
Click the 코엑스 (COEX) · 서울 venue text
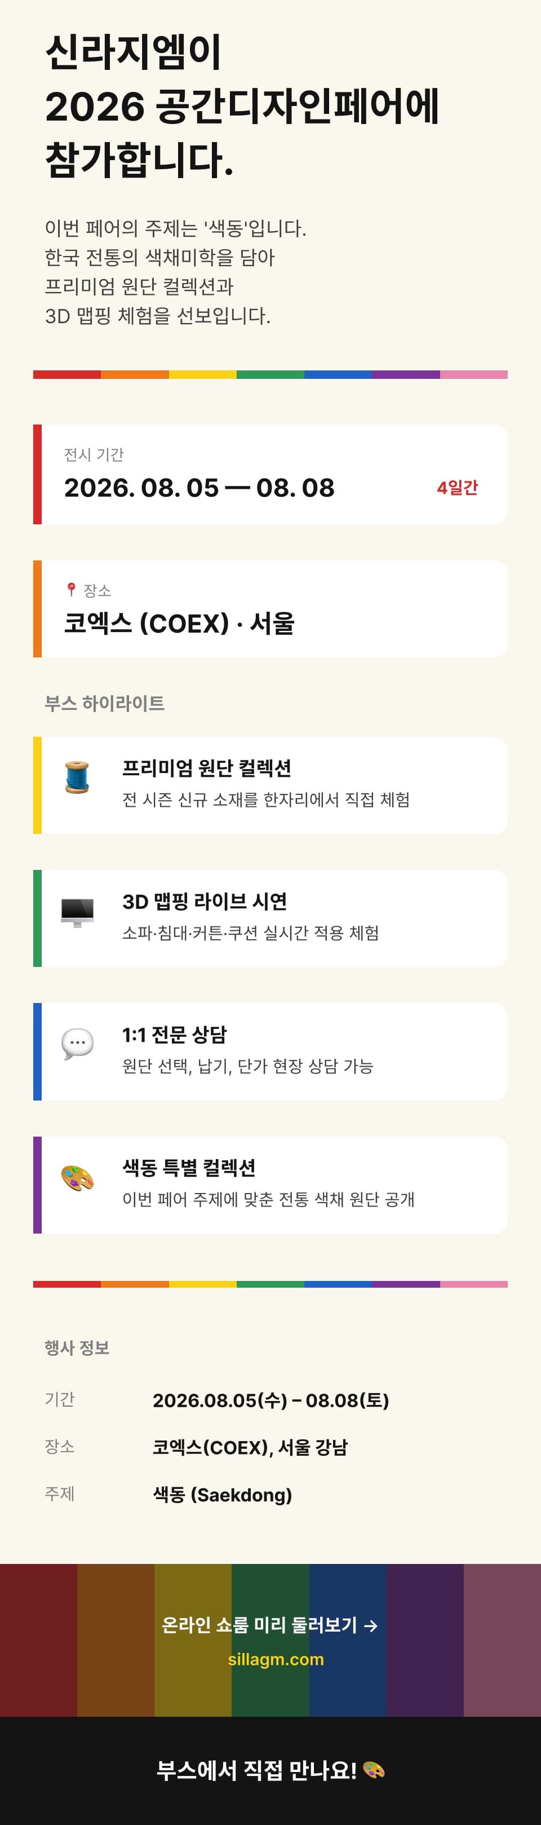(x=179, y=624)
